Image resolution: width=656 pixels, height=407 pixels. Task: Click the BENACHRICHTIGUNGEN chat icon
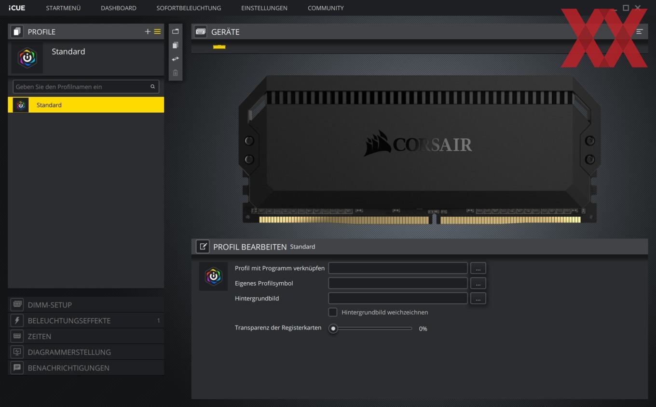17,368
